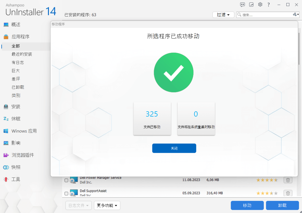
Task: Click size value 6,06 MB
Action: click(213, 180)
